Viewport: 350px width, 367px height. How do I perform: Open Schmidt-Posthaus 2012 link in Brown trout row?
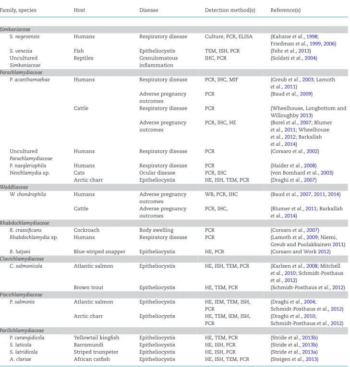[338, 287]
